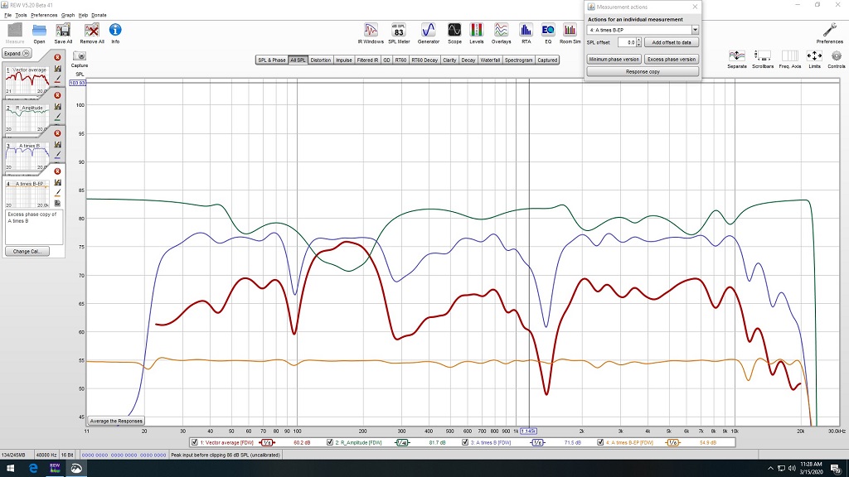Click the Separate traces icon
The image size is (849, 477).
[x=737, y=56]
